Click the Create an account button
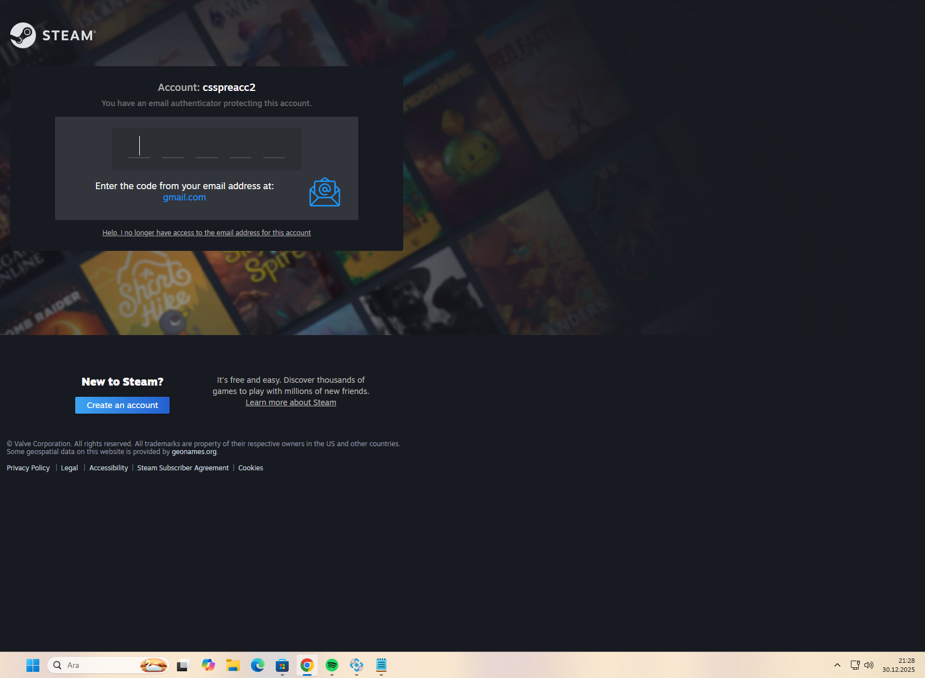925x678 pixels. point(122,405)
